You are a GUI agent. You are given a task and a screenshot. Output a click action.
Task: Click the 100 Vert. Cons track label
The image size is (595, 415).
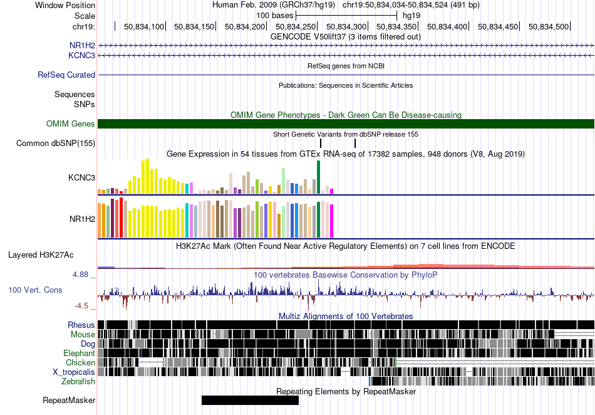click(35, 290)
